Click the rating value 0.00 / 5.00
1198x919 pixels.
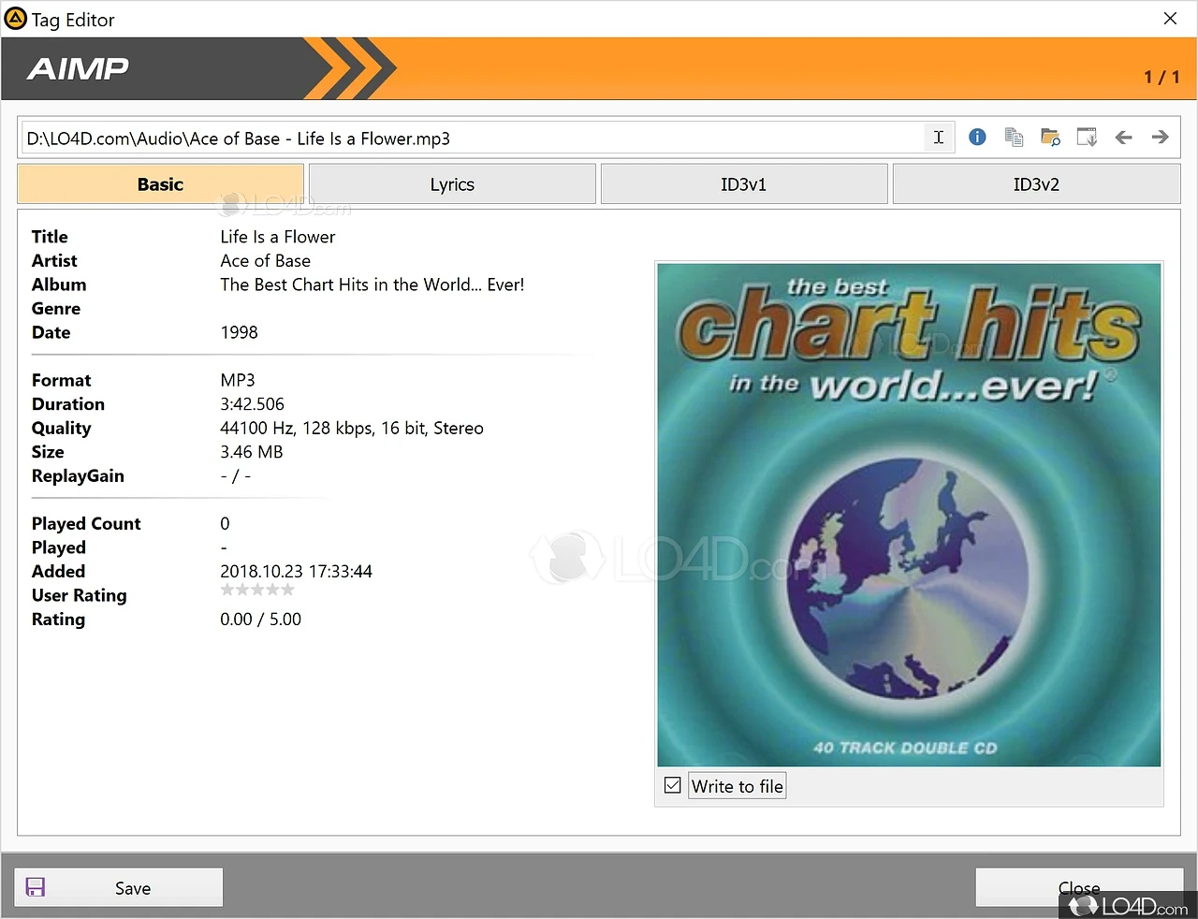[x=261, y=619]
